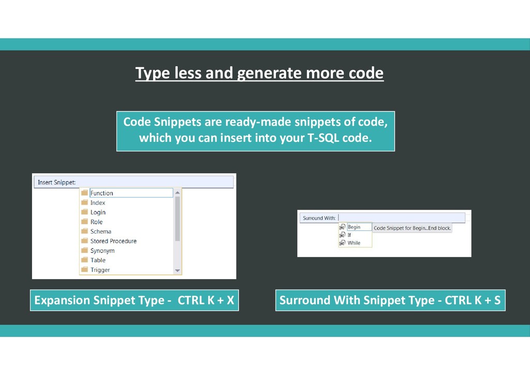
Task: Click the While snippet icon
Action: click(342, 243)
